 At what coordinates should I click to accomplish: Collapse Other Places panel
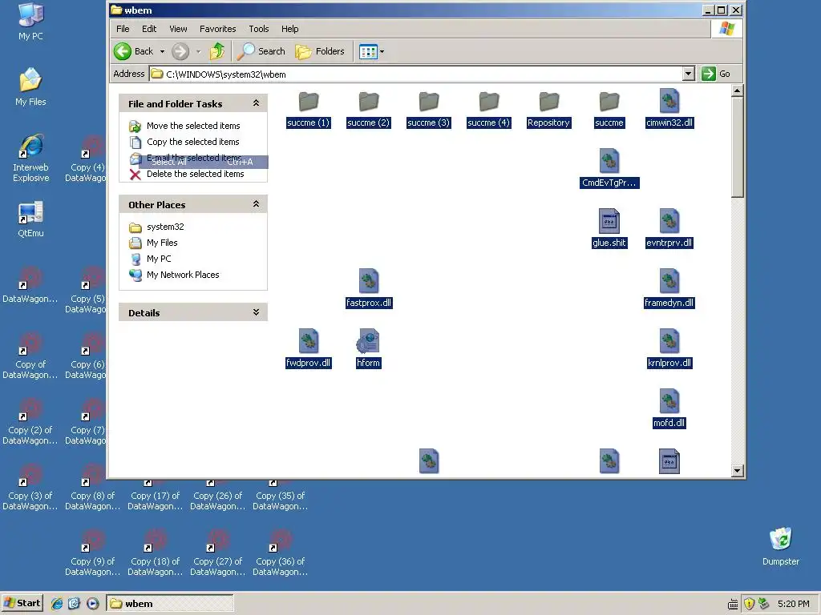tap(256, 204)
